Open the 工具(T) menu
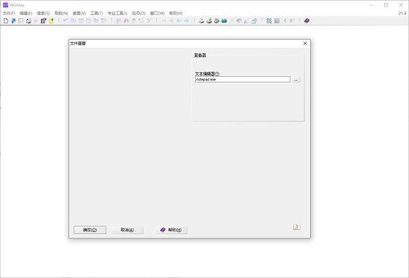Screen dimensions: 409x278 click(96, 13)
